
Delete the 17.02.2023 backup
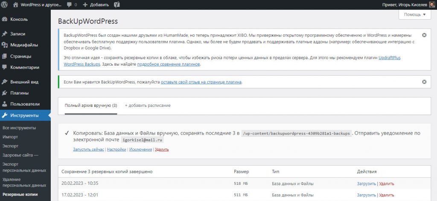pos(387,195)
